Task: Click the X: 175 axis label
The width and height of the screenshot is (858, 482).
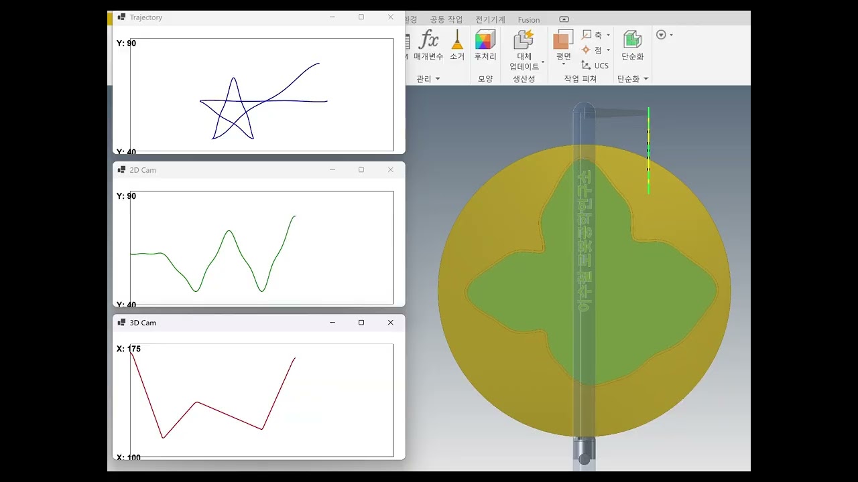Action: click(129, 349)
